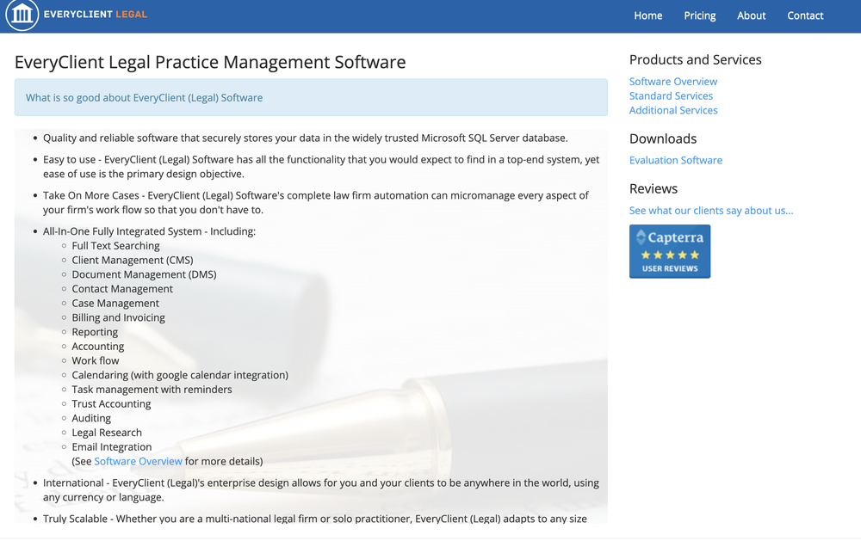
Task: Select the 'Full Text Searching' list item
Action: pos(115,246)
